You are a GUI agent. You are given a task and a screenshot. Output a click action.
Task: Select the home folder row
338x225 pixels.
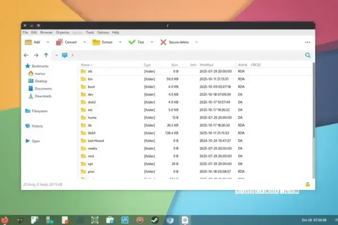coord(195,118)
